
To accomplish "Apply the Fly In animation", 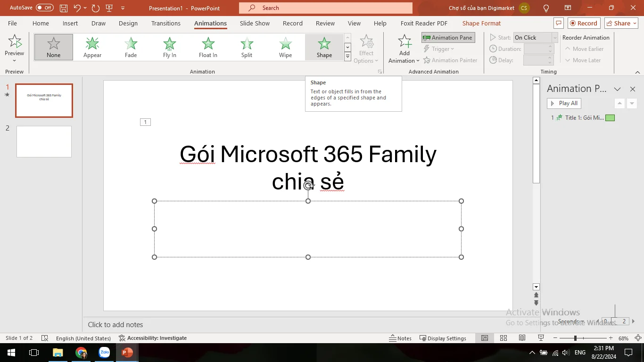I will 170,47.
